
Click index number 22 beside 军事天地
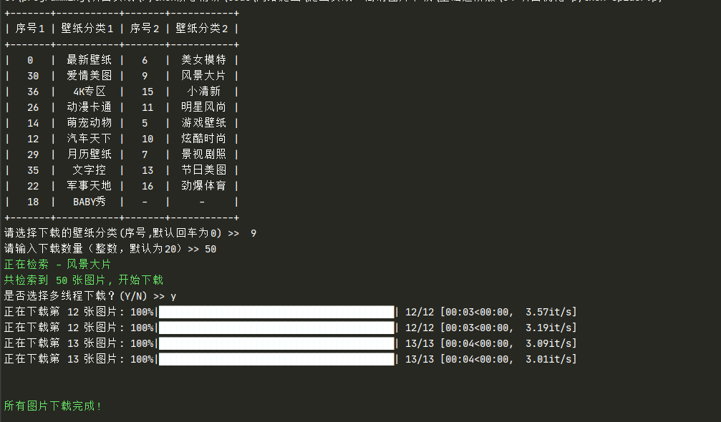33,186
